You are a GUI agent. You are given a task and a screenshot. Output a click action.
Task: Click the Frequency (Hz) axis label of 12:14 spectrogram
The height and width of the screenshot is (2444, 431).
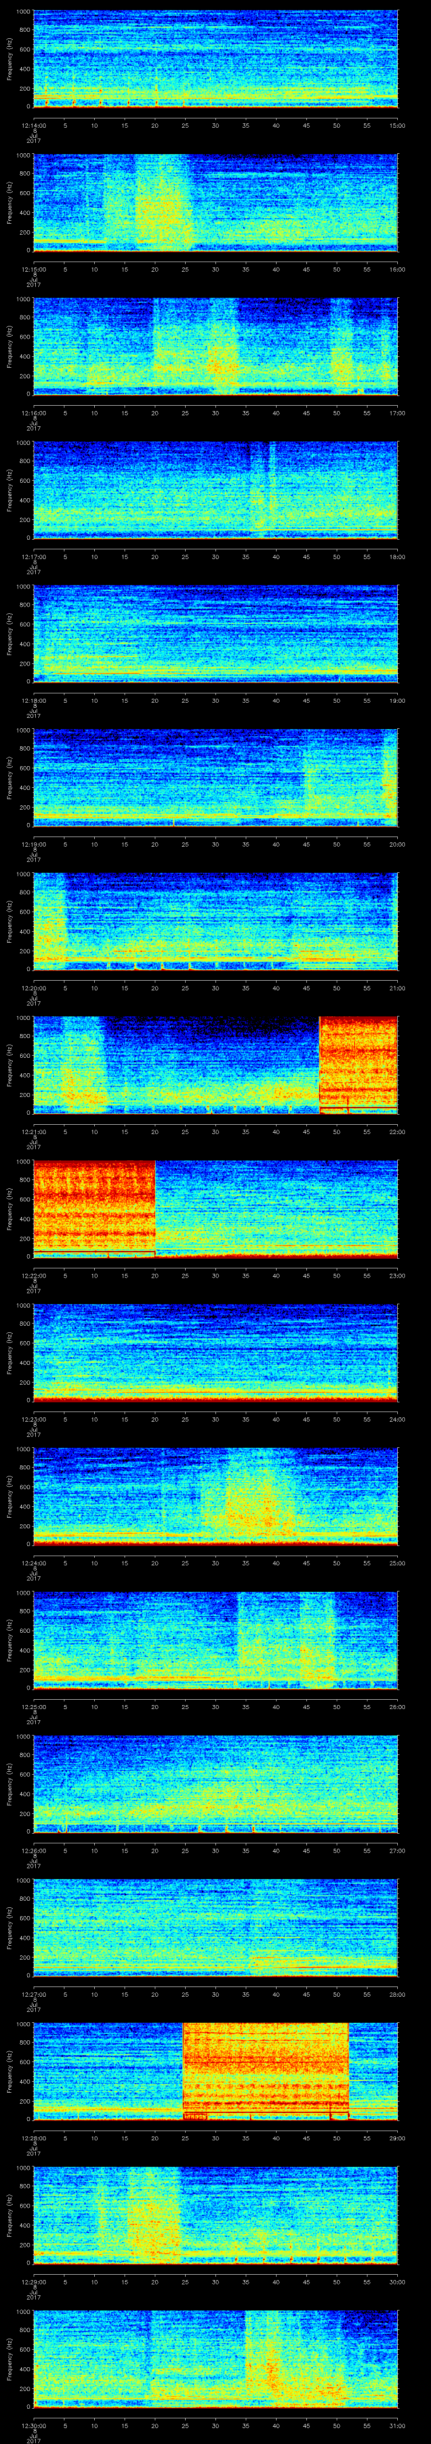10,59
